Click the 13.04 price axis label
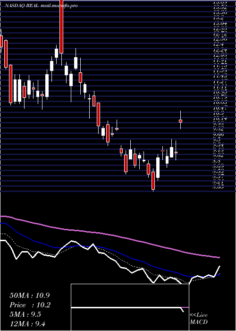This screenshot has width=236, height=331. click(x=220, y=24)
